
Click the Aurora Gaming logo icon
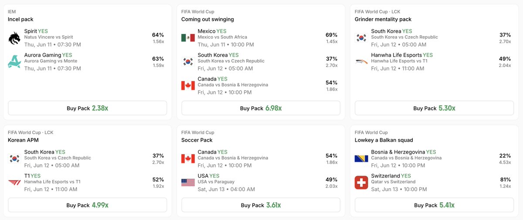point(14,62)
